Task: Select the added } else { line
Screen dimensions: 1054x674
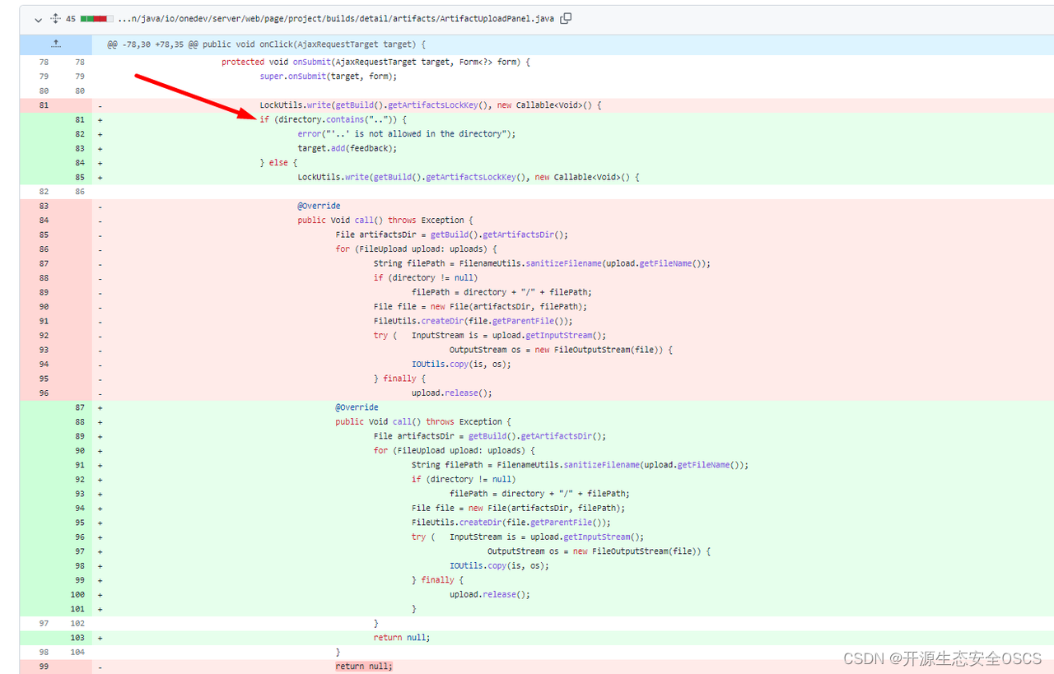Action: pos(278,163)
